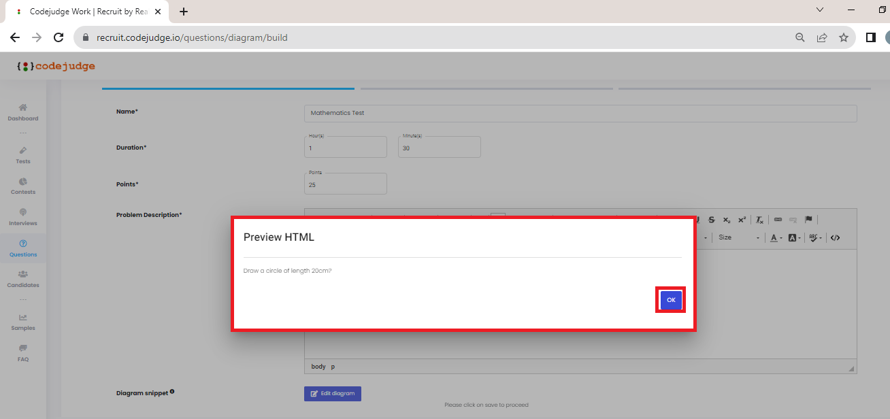Image resolution: width=890 pixels, height=419 pixels.
Task: Run the spell checker icon
Action: (813, 237)
